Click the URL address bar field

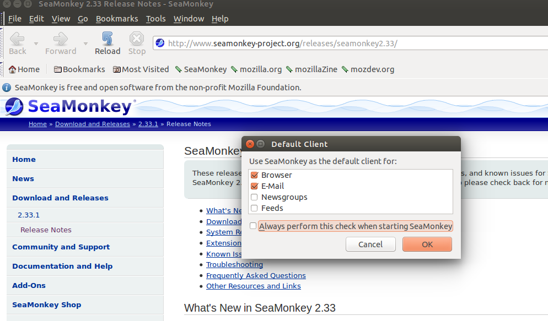click(x=351, y=43)
